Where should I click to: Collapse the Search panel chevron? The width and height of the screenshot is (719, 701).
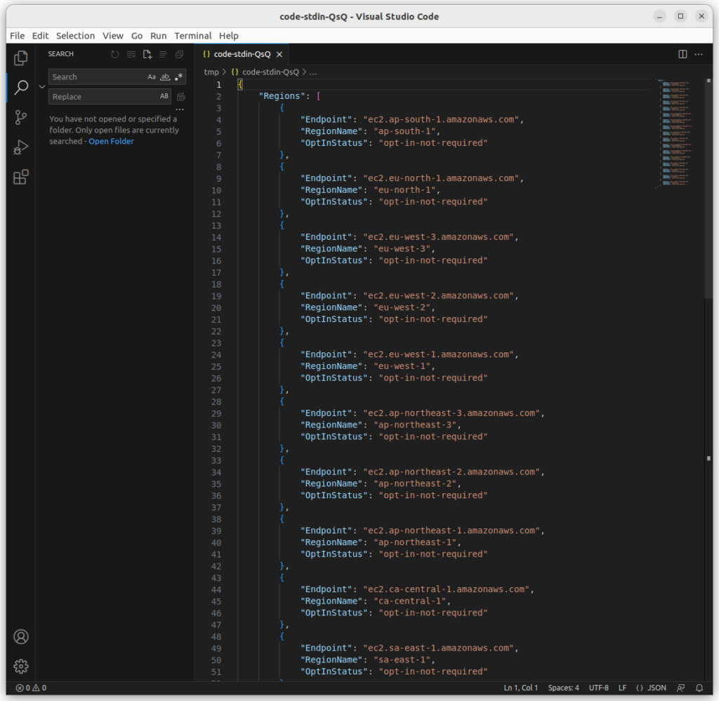pos(41,86)
